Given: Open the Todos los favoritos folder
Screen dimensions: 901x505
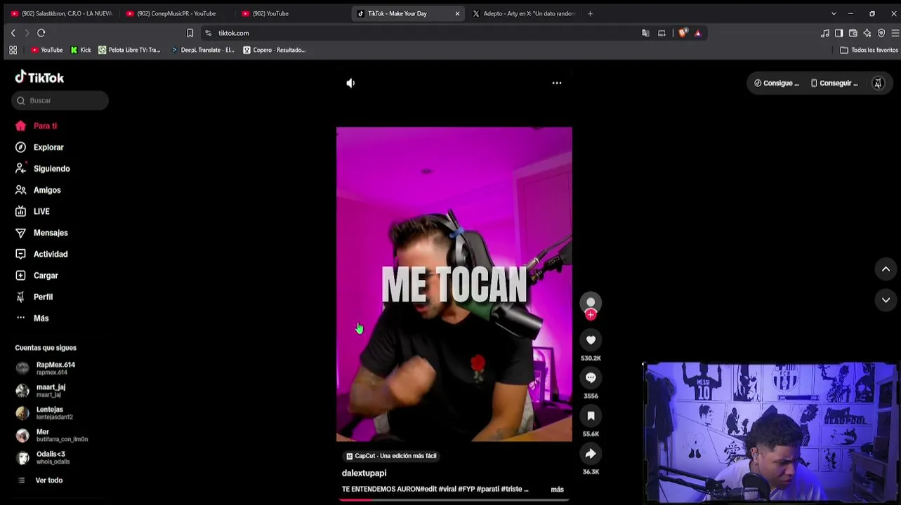Looking at the screenshot, I should [x=869, y=50].
